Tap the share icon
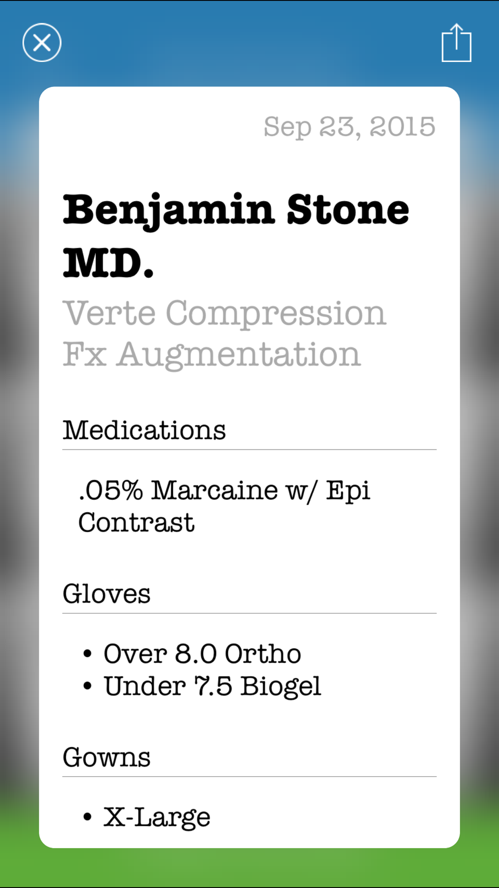 (456, 43)
